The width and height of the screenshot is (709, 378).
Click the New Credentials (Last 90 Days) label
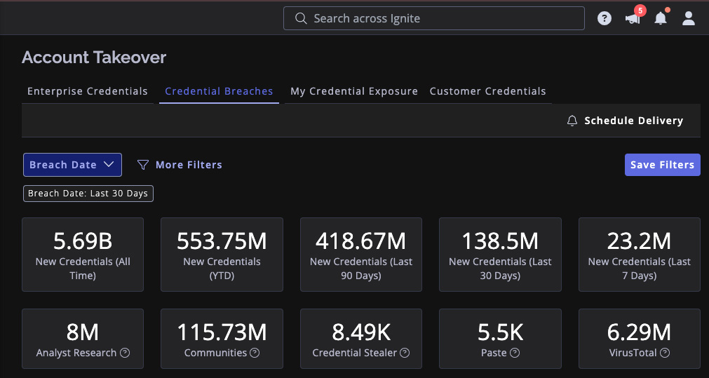361,269
